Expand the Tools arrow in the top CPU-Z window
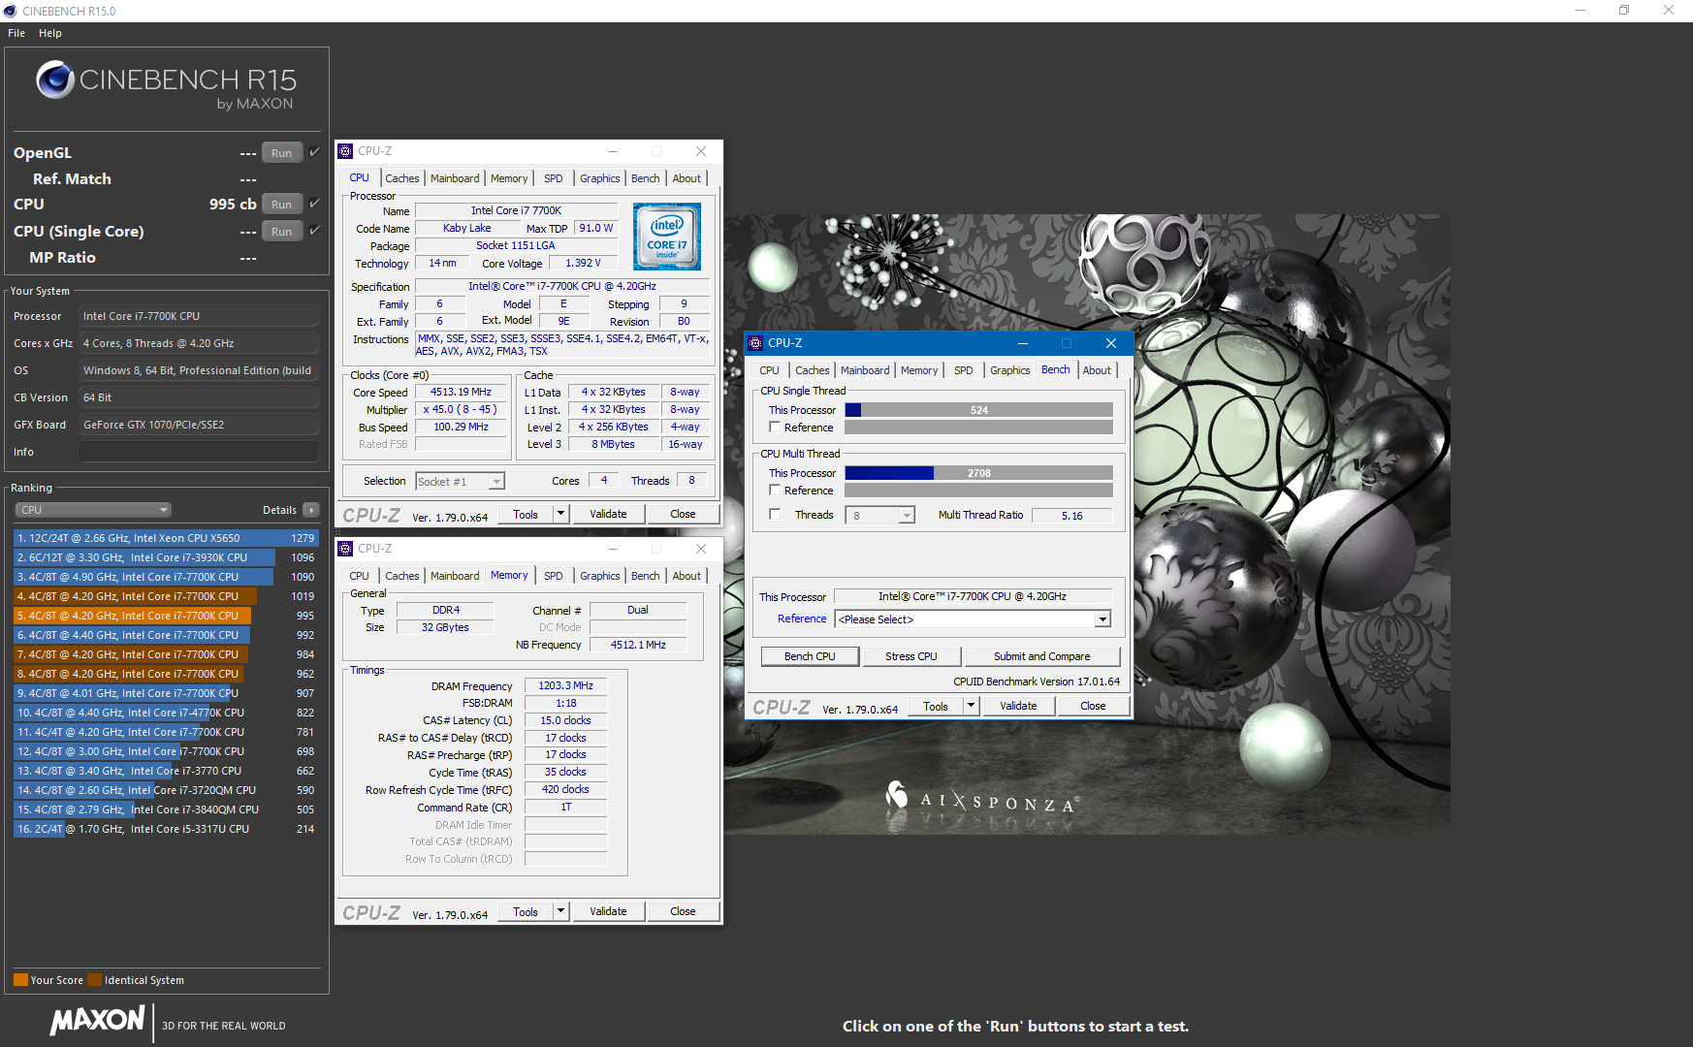Image resolution: width=1693 pixels, height=1047 pixels. [560, 514]
